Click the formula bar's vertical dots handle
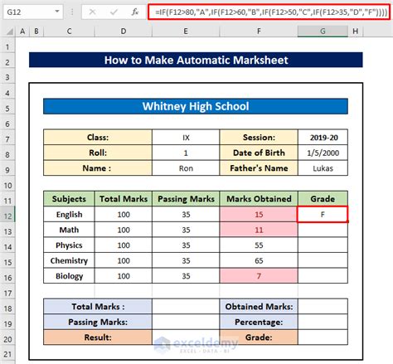This screenshot has width=393, height=364. point(72,12)
